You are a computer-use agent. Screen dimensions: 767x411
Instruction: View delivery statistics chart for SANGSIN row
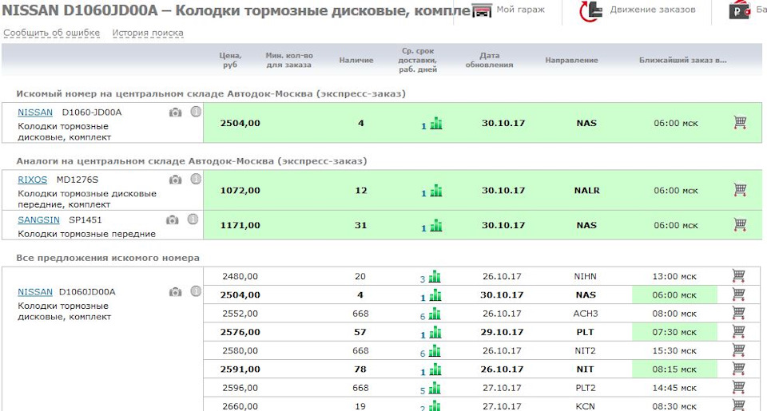pos(436,226)
